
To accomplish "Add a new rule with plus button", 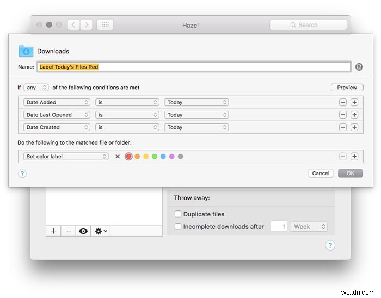I will point(54,231).
